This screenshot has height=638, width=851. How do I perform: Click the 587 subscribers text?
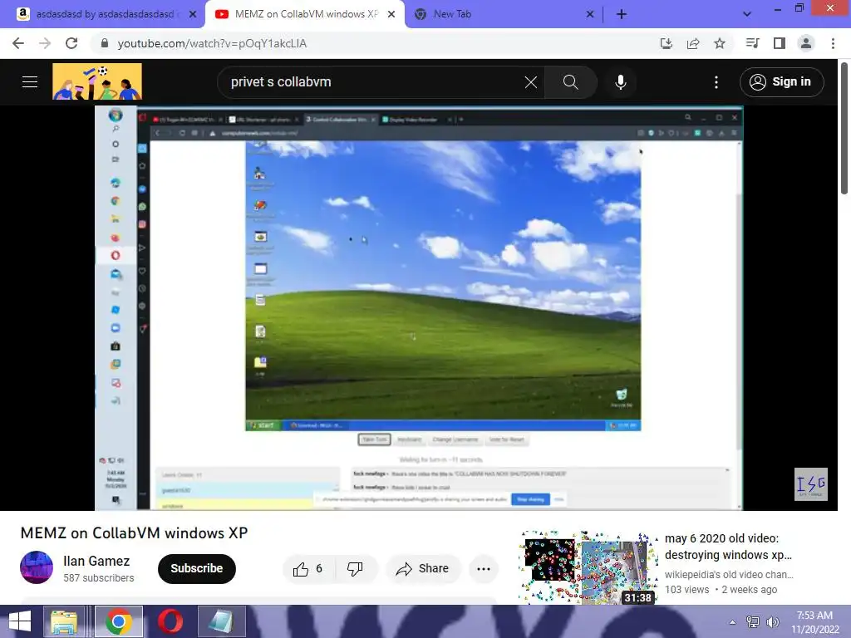pyautogui.click(x=98, y=578)
